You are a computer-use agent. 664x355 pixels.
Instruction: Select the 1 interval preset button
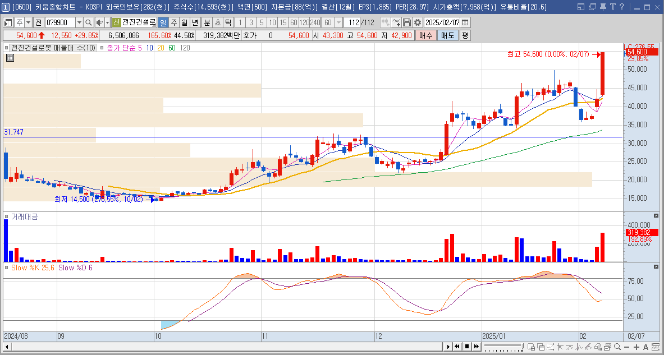(240, 22)
